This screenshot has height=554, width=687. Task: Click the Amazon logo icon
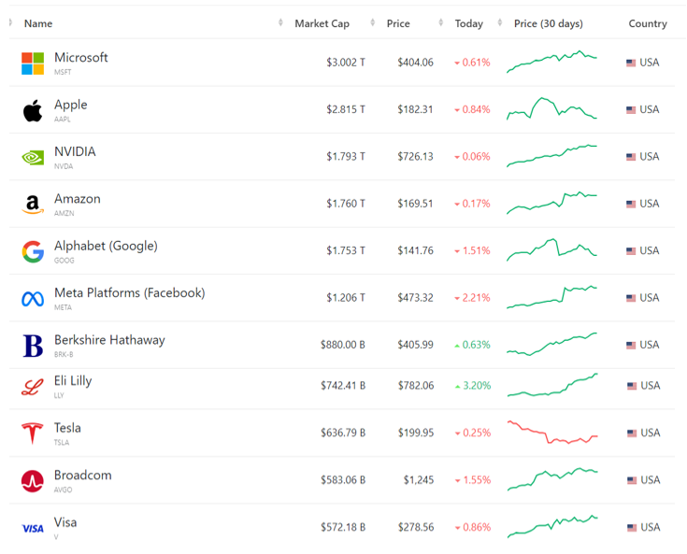33,205
